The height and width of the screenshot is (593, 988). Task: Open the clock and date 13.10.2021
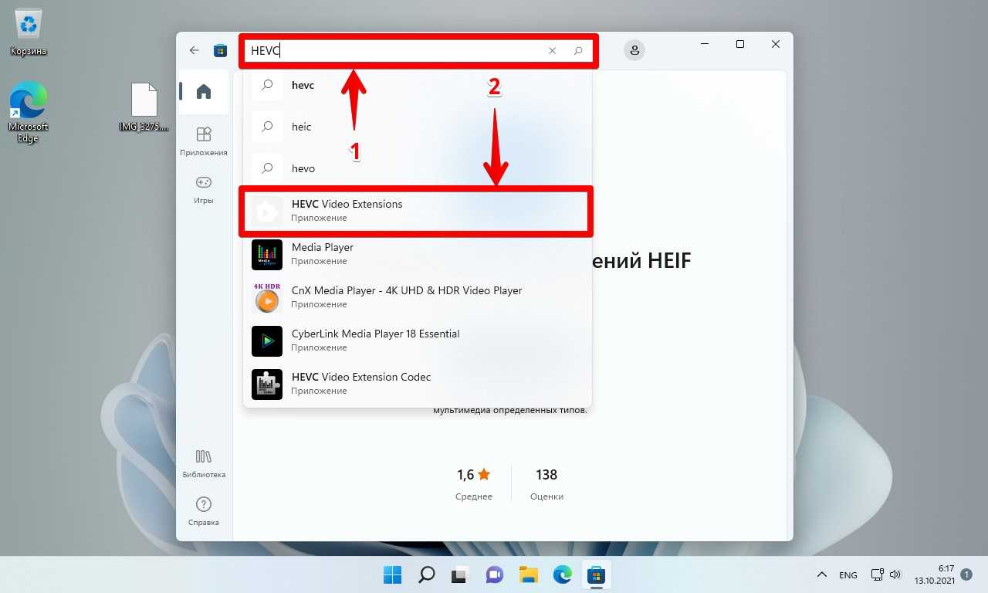935,574
